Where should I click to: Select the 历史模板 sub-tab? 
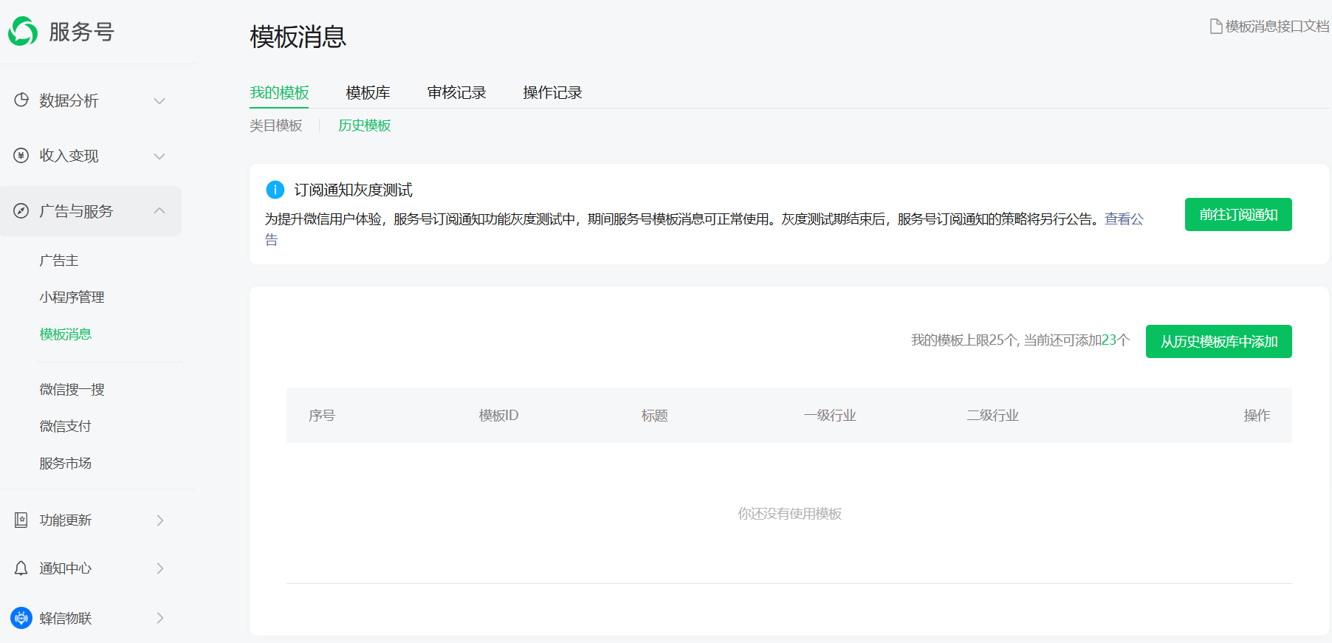point(365,125)
